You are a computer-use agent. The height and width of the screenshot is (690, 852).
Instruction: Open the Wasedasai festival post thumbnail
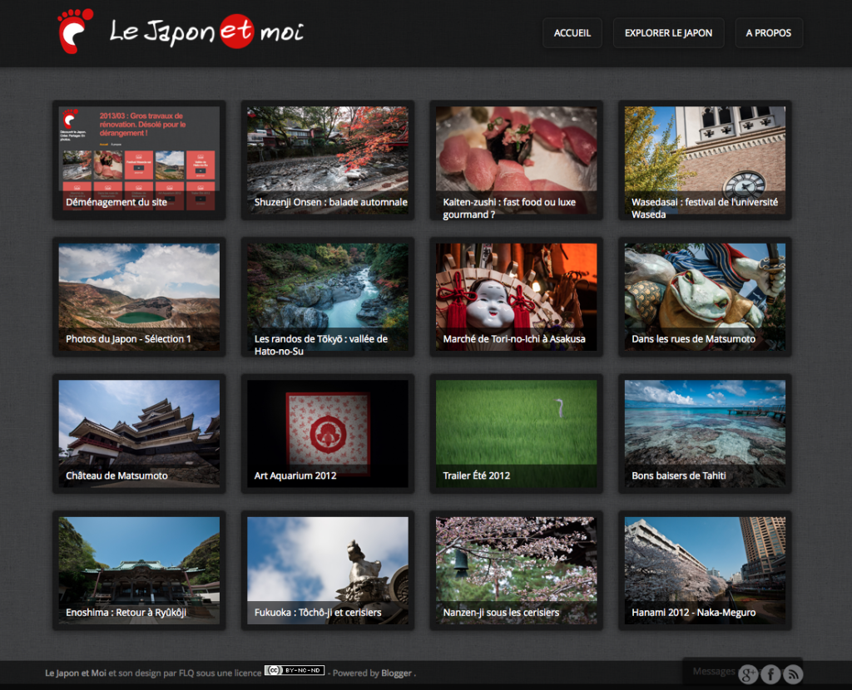705,160
